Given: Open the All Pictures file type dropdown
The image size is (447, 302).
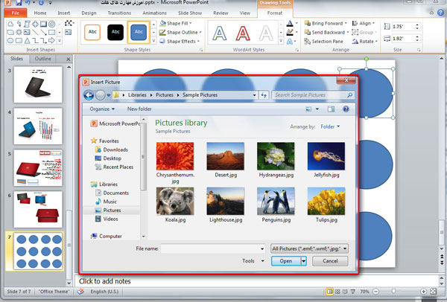Looking at the screenshot, I should pyautogui.click(x=309, y=248).
